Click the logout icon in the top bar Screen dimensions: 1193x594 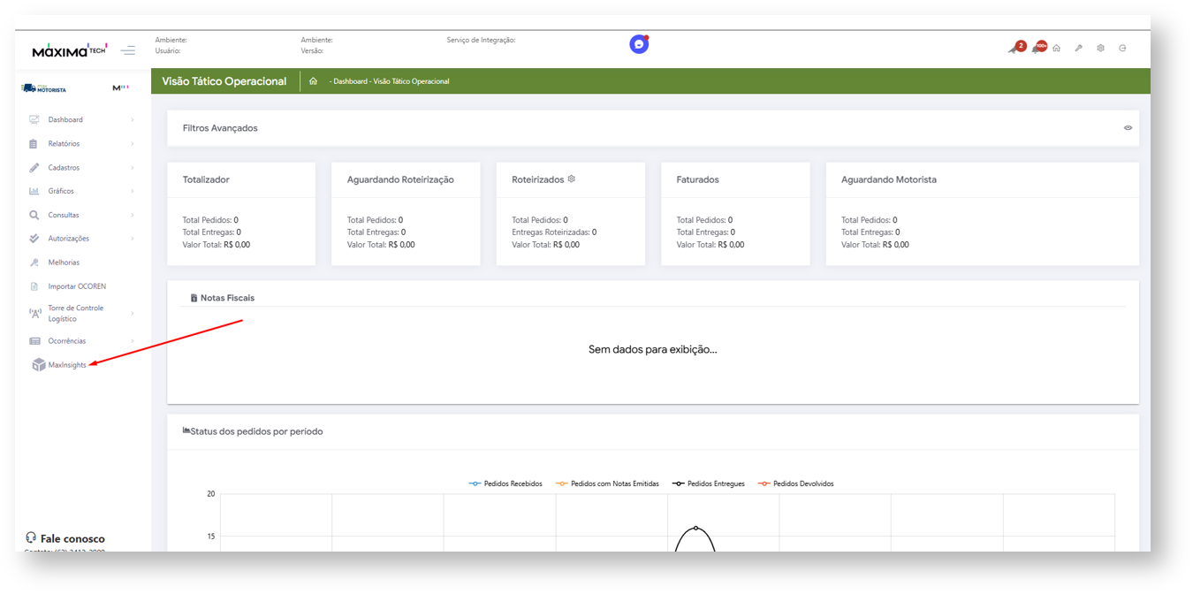tap(1122, 48)
